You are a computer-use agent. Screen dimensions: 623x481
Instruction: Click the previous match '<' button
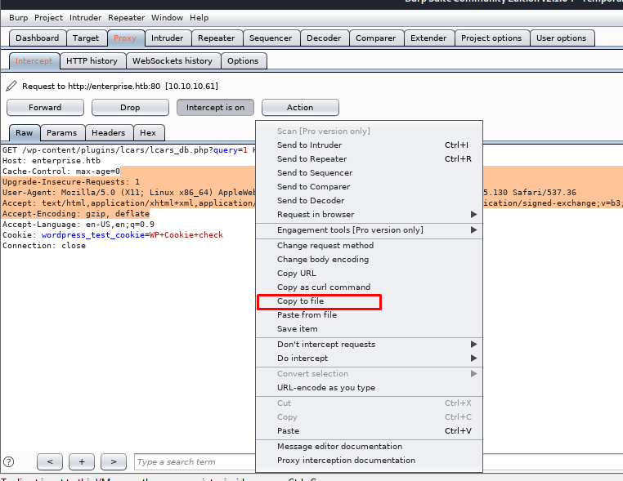coord(50,461)
